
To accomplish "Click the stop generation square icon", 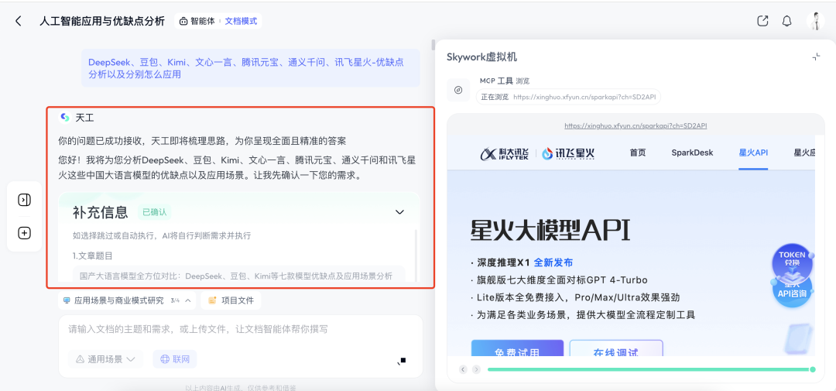I will [x=402, y=361].
